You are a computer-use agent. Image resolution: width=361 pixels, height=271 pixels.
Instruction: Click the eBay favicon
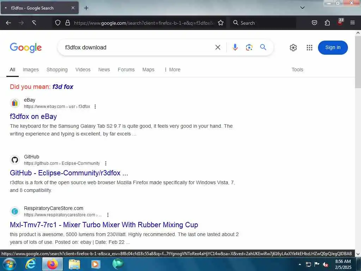(x=15, y=103)
